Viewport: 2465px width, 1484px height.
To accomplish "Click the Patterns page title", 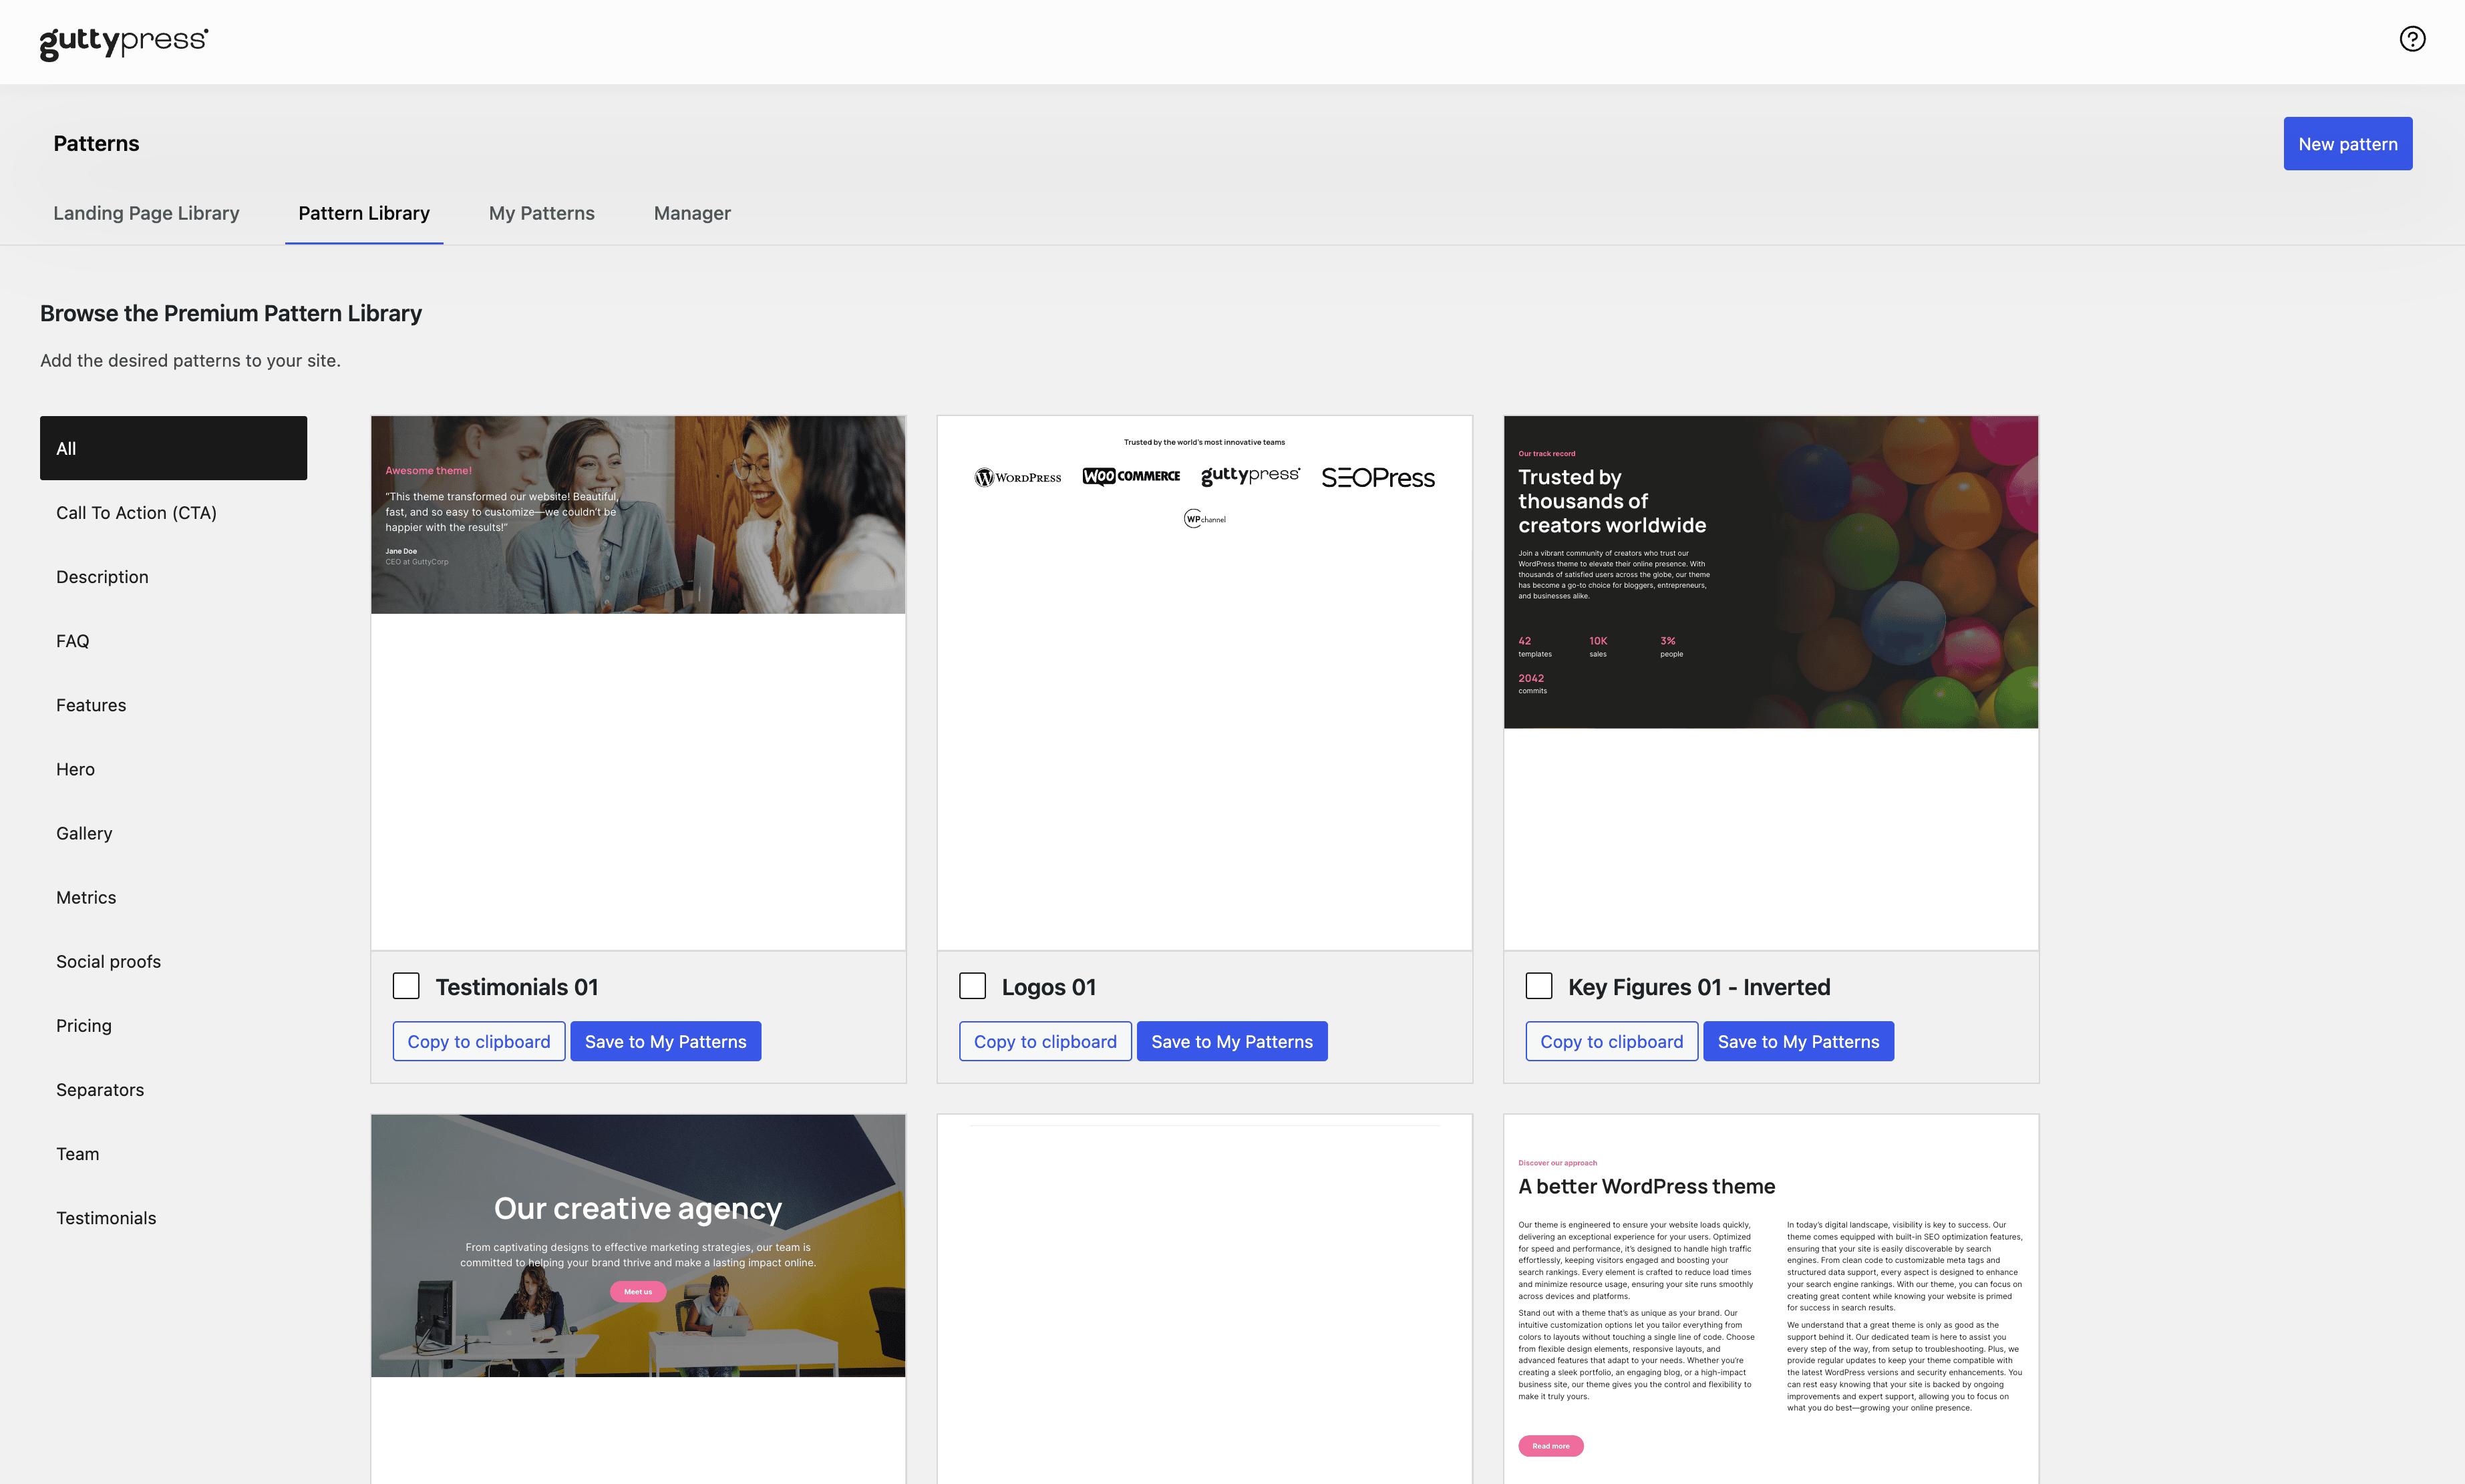I will [x=96, y=143].
